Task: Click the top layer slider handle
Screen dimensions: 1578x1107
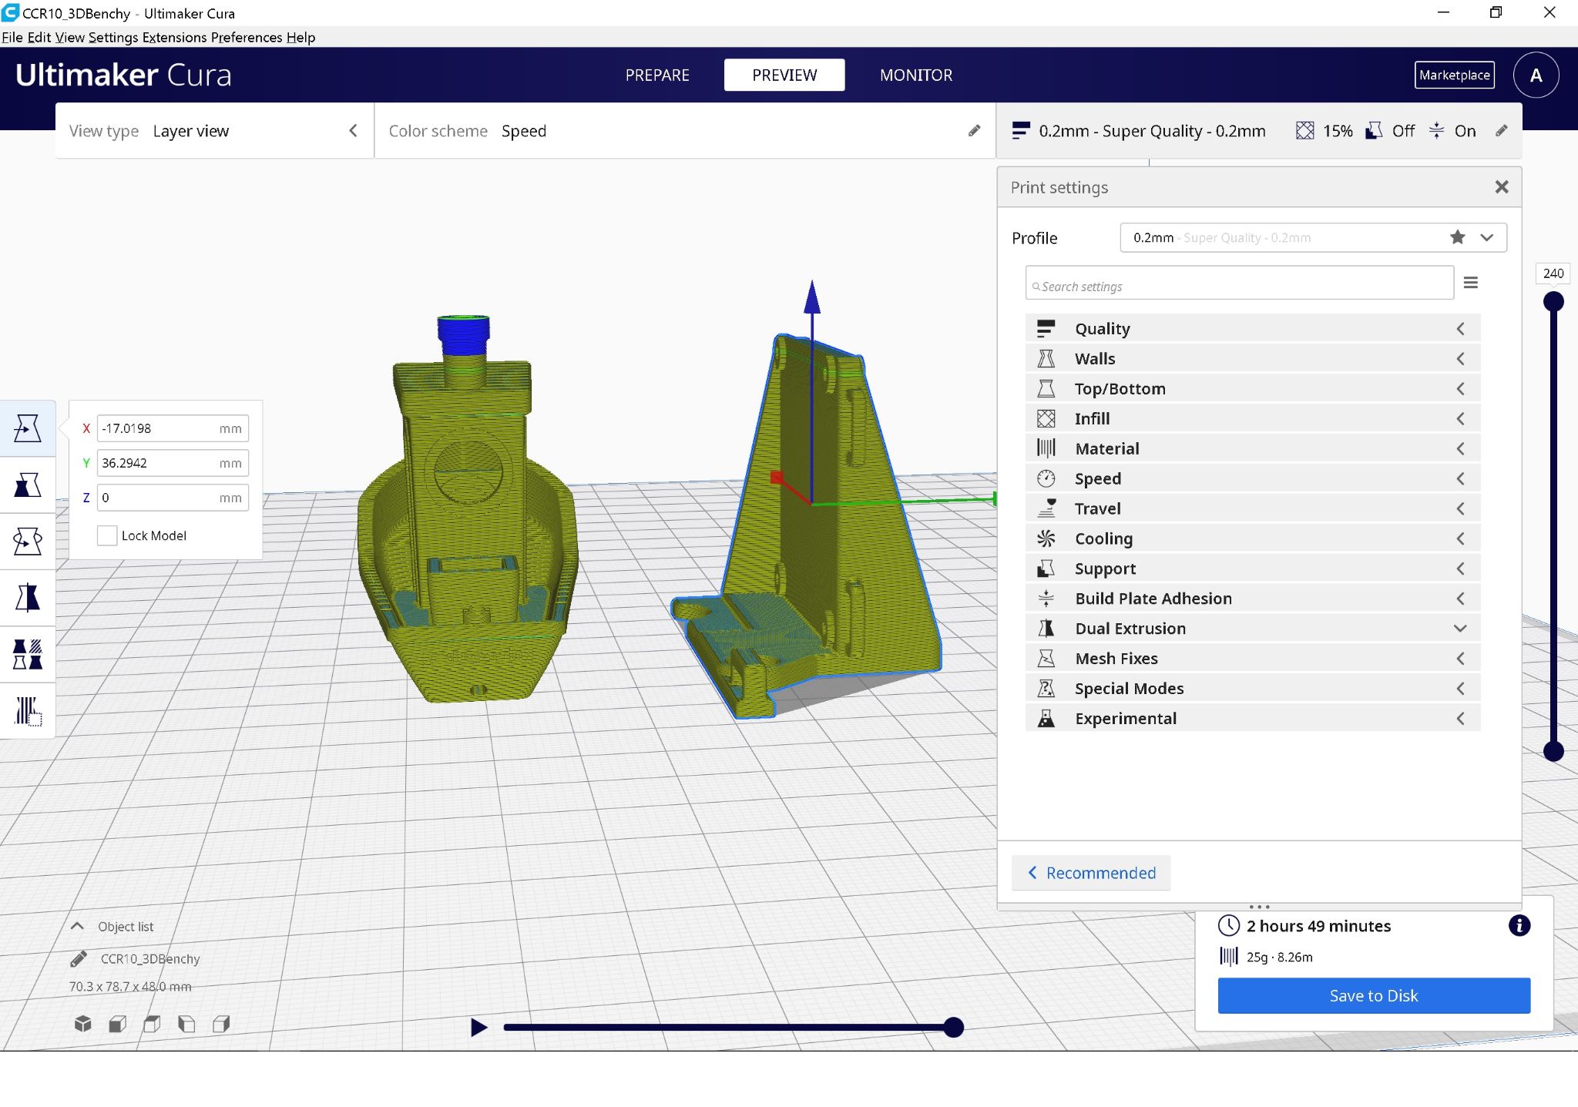Action: pyautogui.click(x=1553, y=301)
